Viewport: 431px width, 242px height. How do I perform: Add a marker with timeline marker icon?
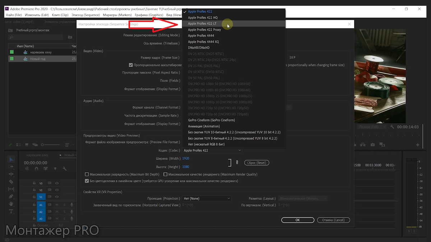(55, 169)
